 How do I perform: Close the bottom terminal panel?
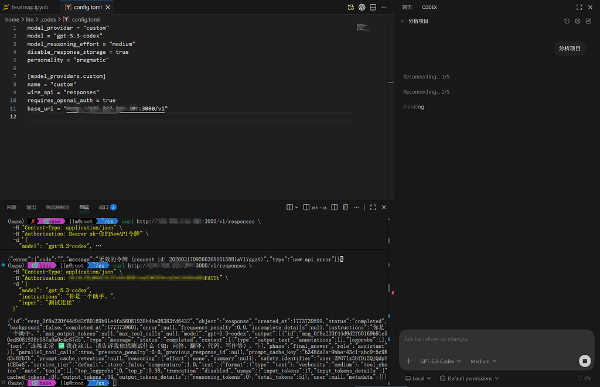(384, 207)
